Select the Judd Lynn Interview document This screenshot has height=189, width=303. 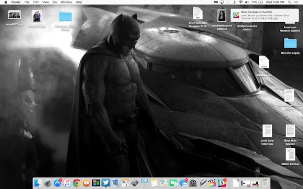pos(267,131)
